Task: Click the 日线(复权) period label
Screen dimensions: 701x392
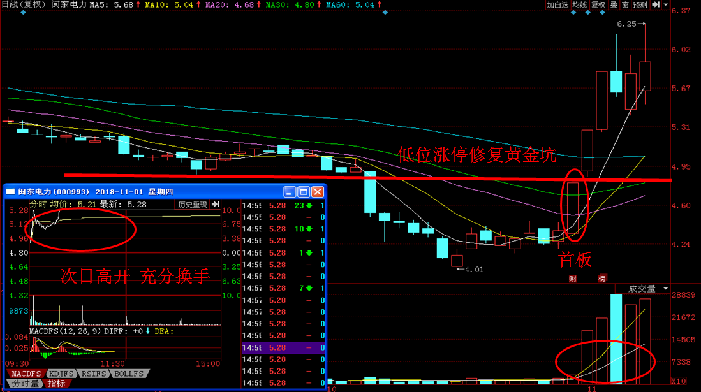Action: click(x=24, y=5)
